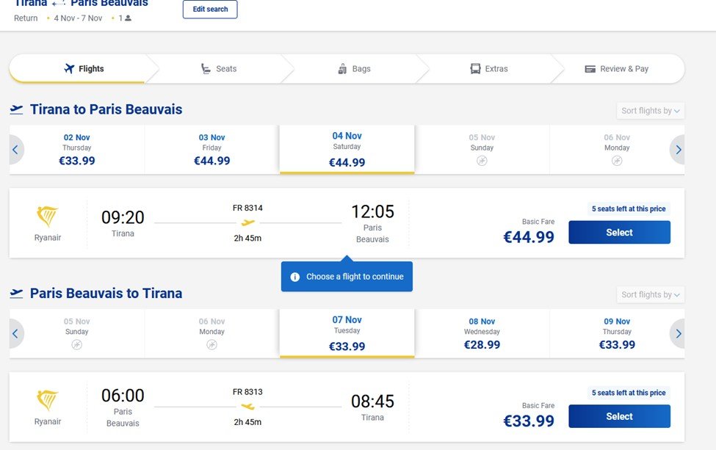Show earlier return dates with left arrow
Viewport: 716px width, 450px height.
[15, 333]
